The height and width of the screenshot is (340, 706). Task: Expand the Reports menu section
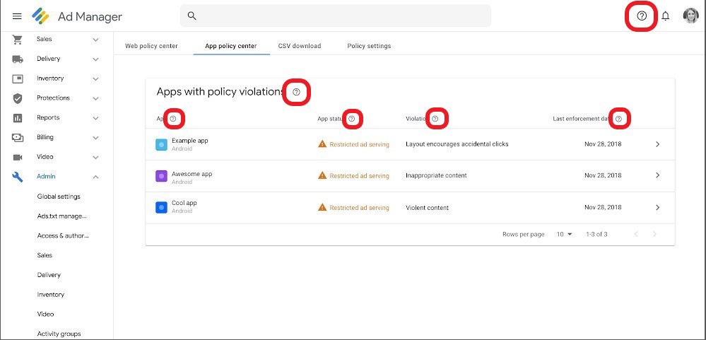95,118
